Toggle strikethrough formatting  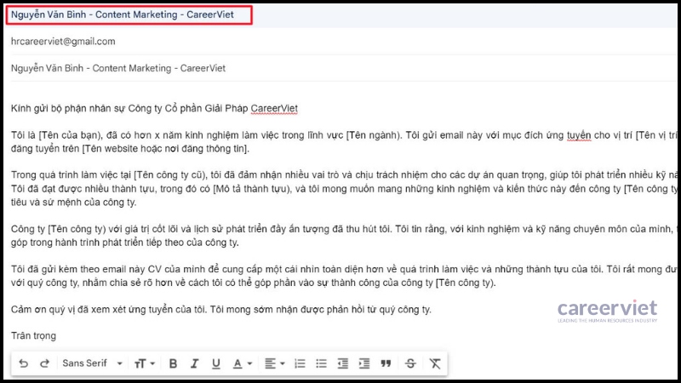pyautogui.click(x=410, y=363)
